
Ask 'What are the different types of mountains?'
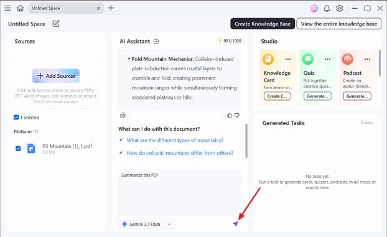(x=175, y=140)
